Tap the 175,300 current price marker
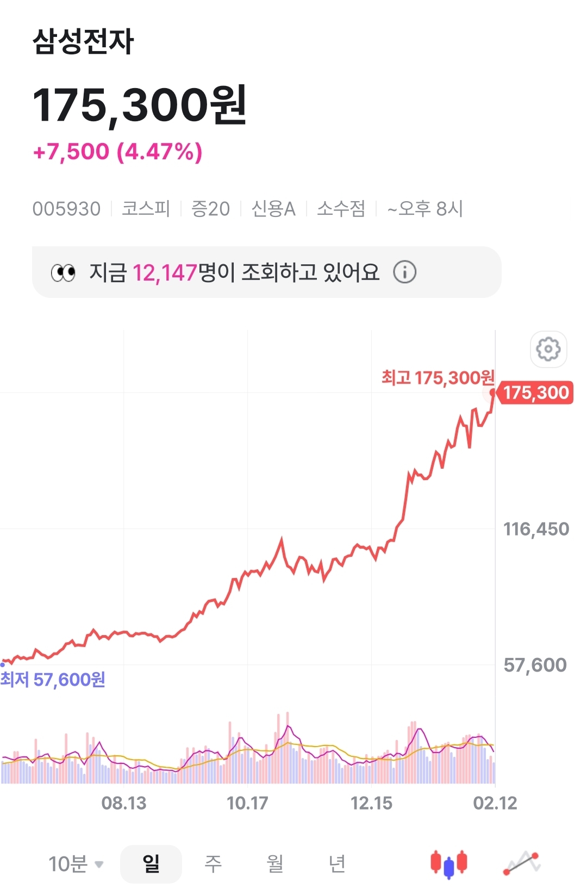This screenshot has width=587, height=895. tap(535, 393)
